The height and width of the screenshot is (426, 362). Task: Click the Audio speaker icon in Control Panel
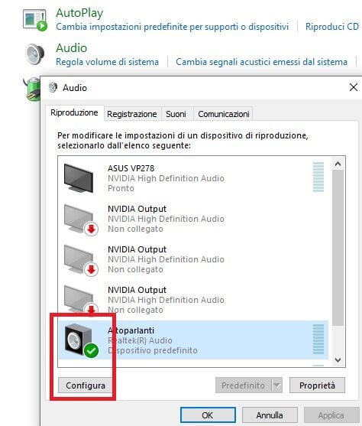click(x=35, y=54)
